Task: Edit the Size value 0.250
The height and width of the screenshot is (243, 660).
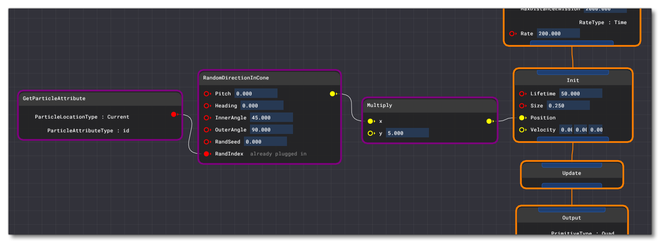Action: (568, 106)
